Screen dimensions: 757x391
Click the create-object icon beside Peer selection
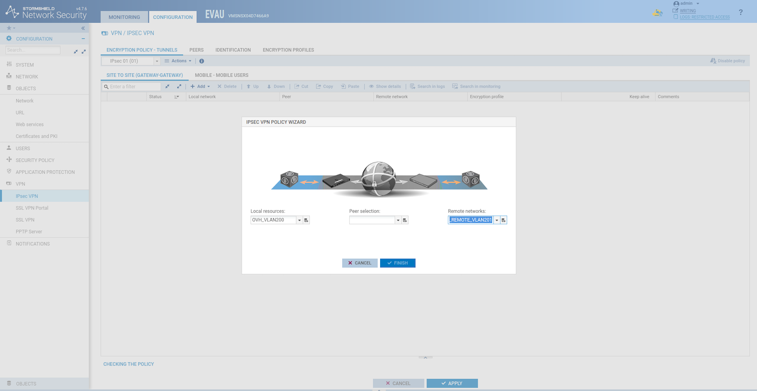pyautogui.click(x=405, y=220)
